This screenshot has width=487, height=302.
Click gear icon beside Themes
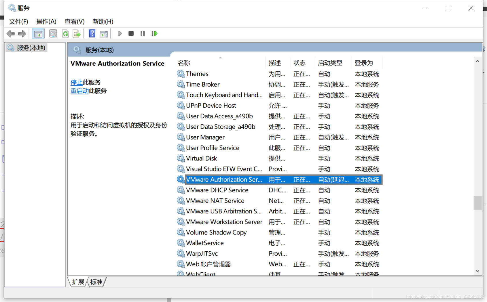[x=181, y=74]
